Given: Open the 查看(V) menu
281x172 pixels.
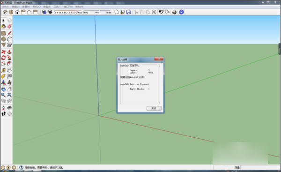Looking at the screenshot, I should point(26,7).
